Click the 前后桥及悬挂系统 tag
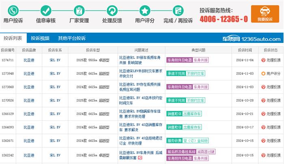 tap(181, 152)
